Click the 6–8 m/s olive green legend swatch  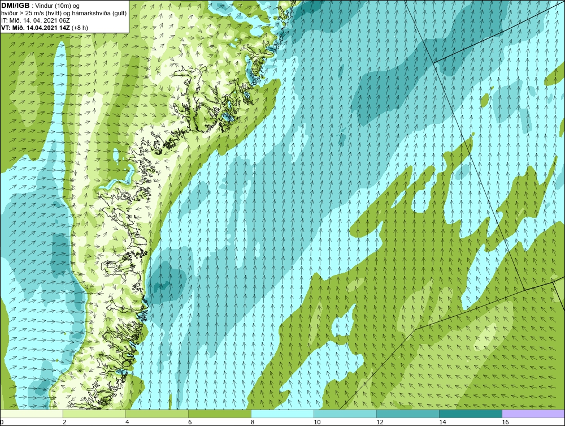(x=220, y=414)
